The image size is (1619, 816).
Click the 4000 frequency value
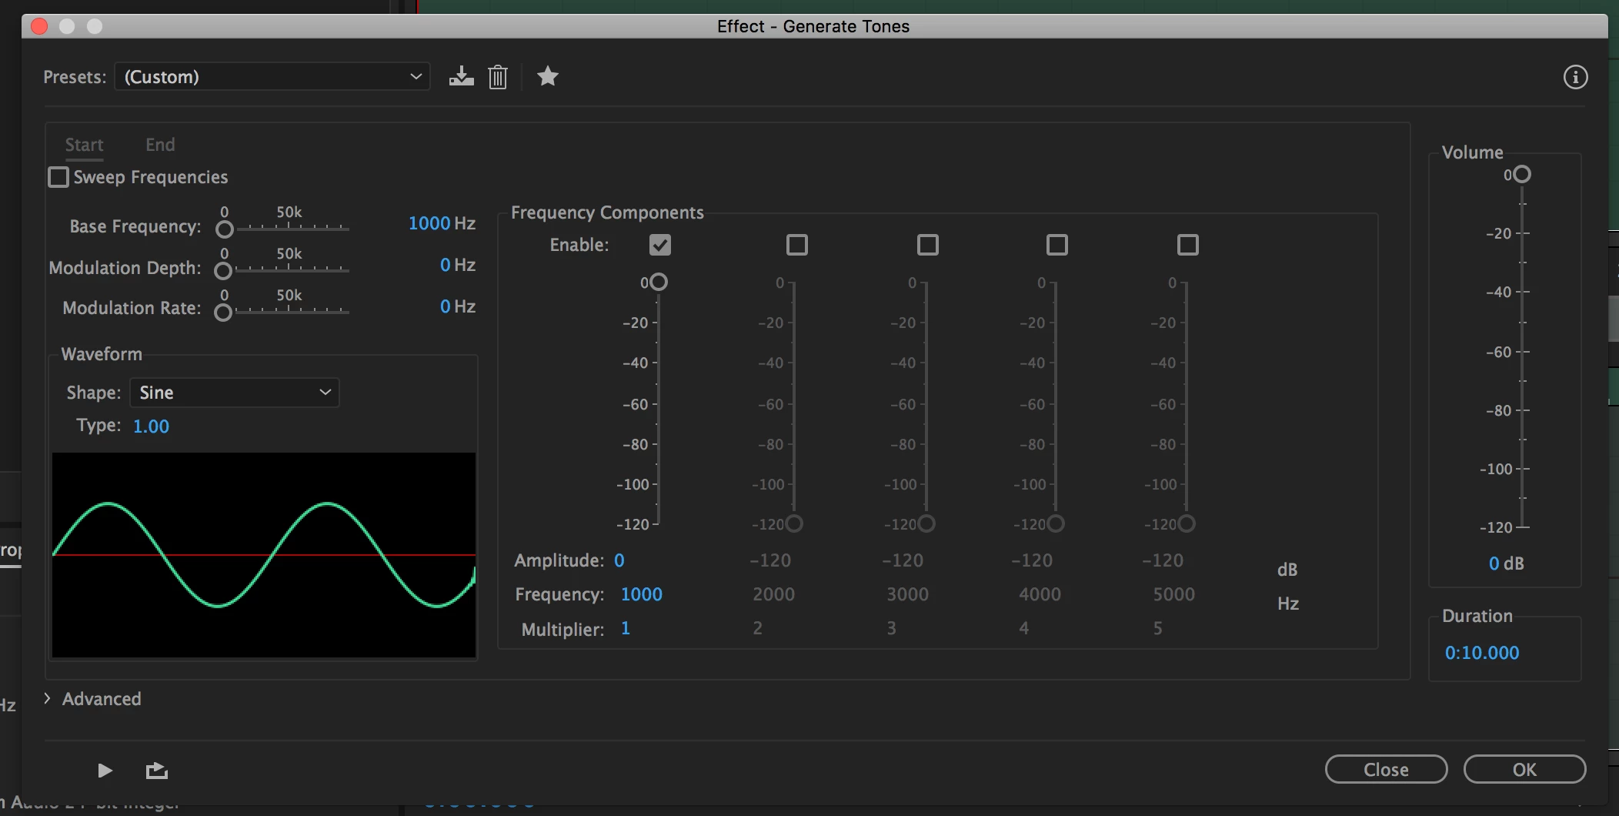(1040, 594)
